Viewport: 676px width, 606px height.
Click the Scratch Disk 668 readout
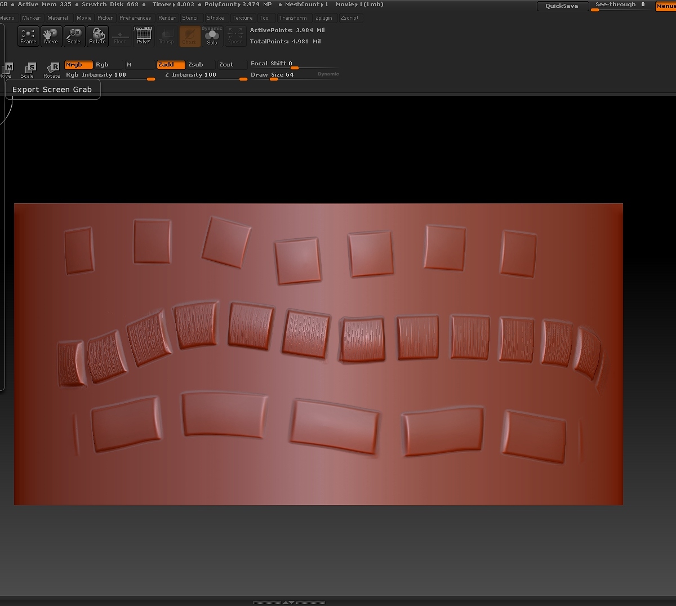(110, 5)
